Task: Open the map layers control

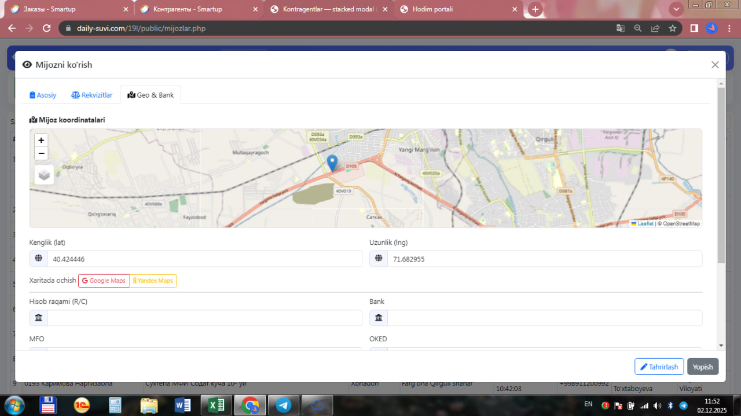Action: [x=44, y=175]
